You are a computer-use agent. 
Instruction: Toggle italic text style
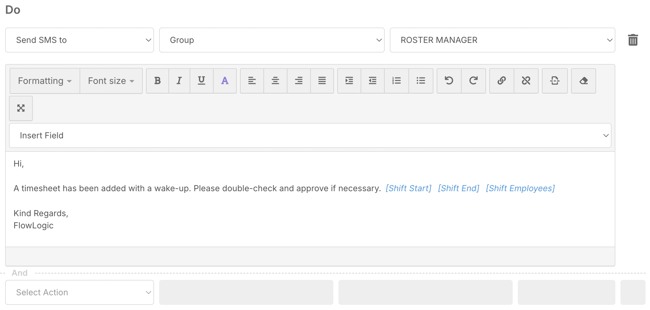tap(179, 81)
